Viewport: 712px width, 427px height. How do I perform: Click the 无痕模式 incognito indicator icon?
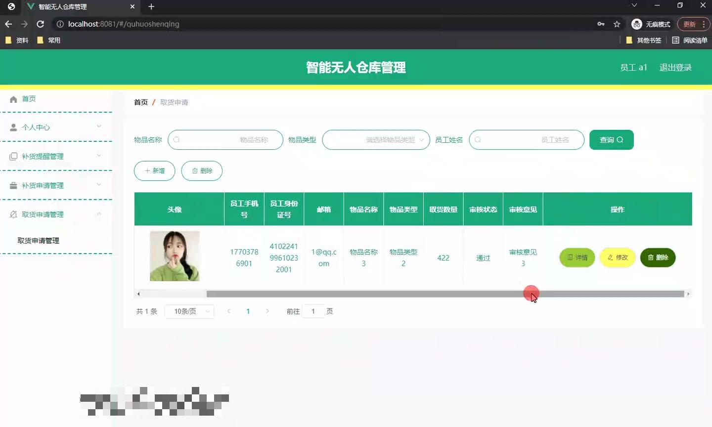click(x=637, y=24)
